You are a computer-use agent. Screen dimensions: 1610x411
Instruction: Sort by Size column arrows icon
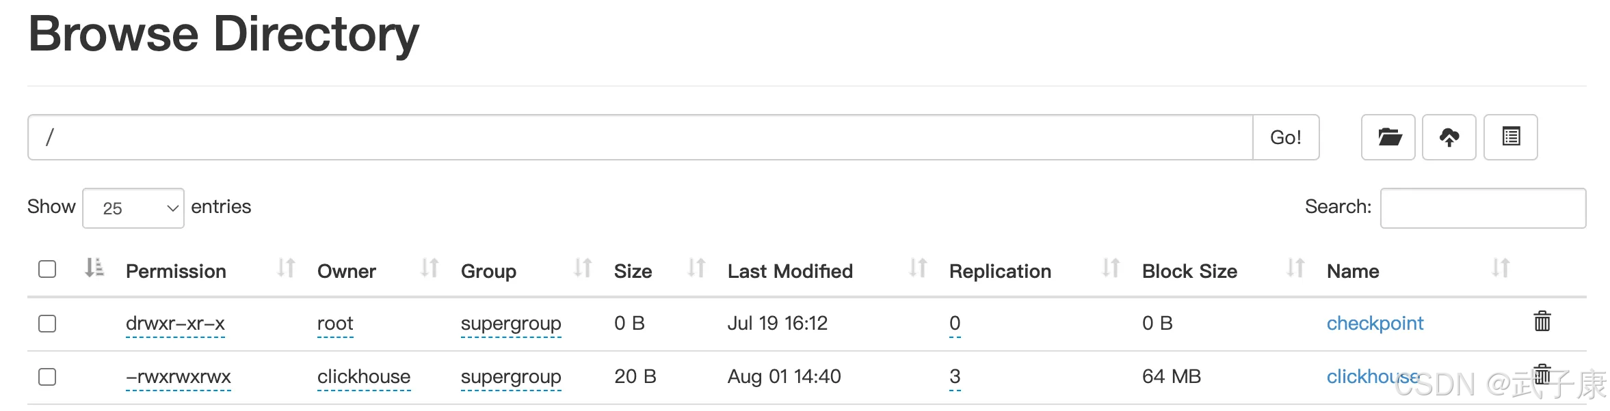696,269
